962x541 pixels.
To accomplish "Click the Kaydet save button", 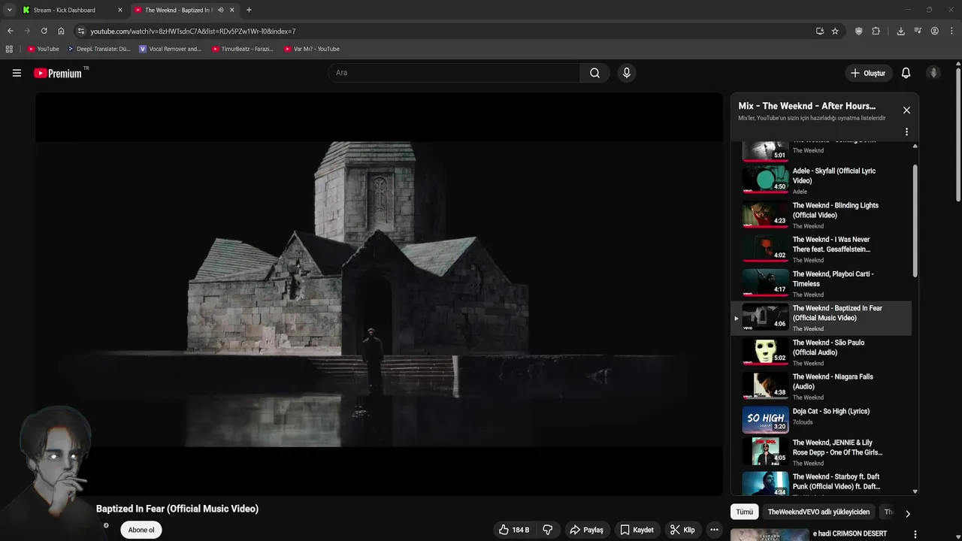I will (x=637, y=530).
